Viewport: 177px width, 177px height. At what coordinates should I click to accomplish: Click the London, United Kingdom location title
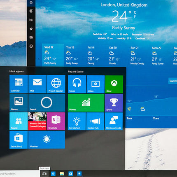click(124, 5)
